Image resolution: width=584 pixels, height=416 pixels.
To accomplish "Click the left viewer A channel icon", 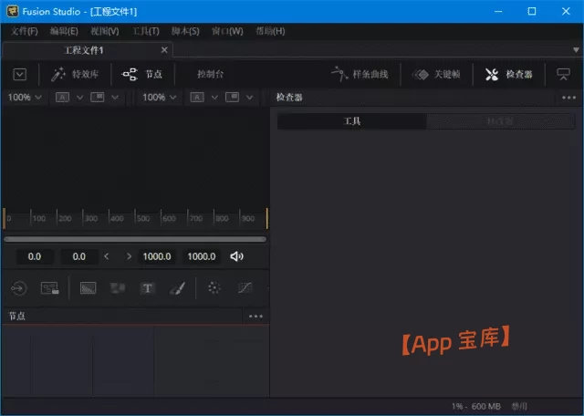I will (x=62, y=98).
